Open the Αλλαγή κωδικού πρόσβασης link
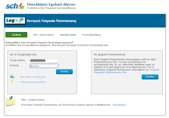The height and width of the screenshot is (118, 169). [x=33, y=82]
